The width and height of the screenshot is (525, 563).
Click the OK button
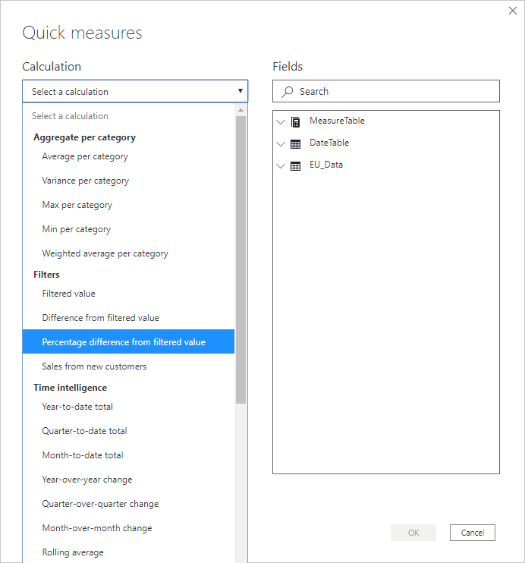(x=413, y=533)
